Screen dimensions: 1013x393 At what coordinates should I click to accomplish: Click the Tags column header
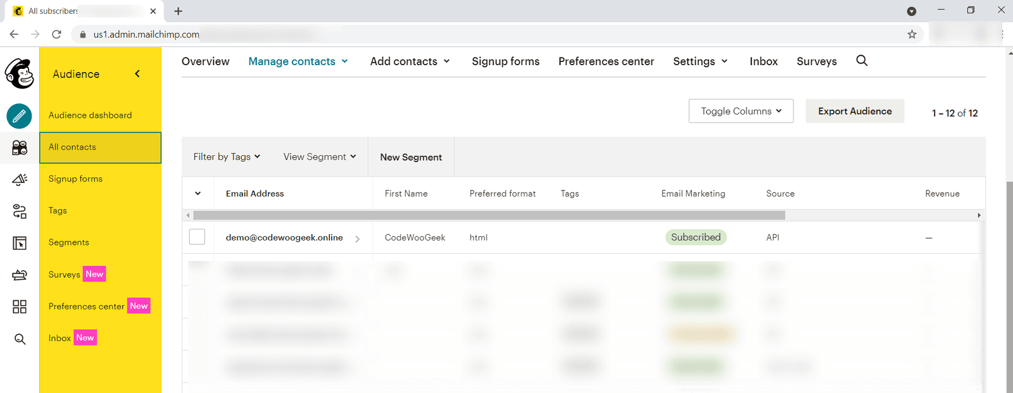click(570, 194)
